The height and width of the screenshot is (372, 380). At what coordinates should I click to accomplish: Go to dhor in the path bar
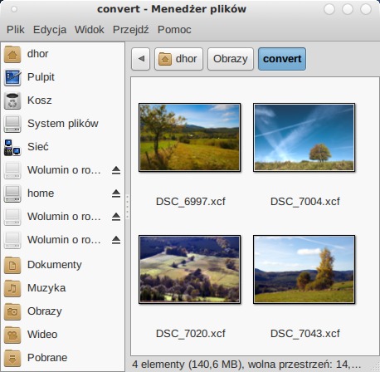pyautogui.click(x=178, y=59)
